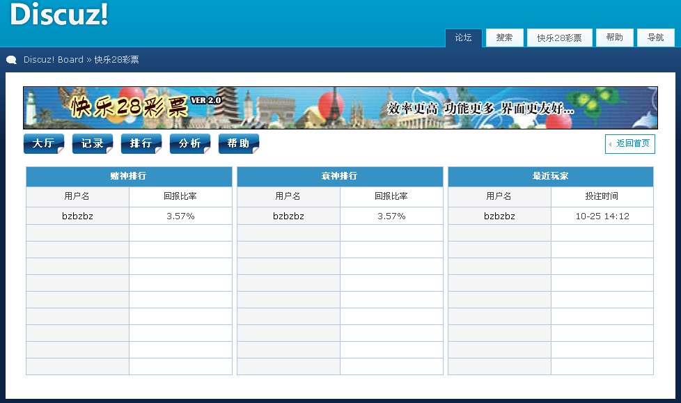This screenshot has width=681, height=403.
Task: Open the 搜索 tab
Action: [x=504, y=38]
